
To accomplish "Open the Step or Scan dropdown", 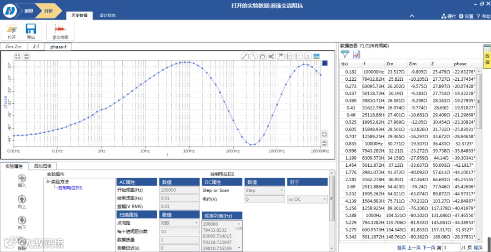I will 264,190.
